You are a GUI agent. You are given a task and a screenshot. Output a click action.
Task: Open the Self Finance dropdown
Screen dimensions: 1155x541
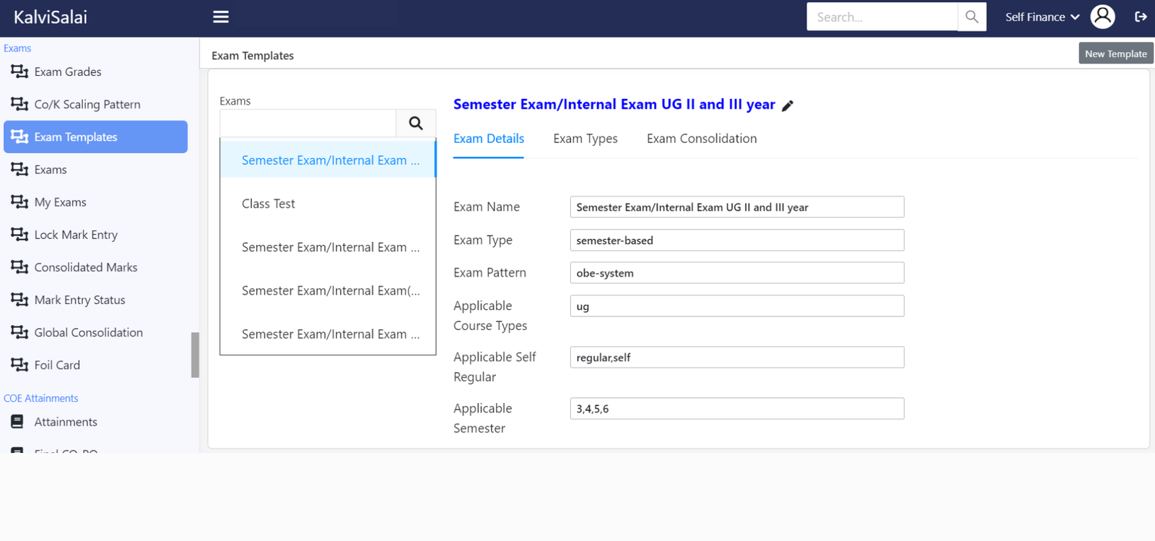[x=1042, y=17]
